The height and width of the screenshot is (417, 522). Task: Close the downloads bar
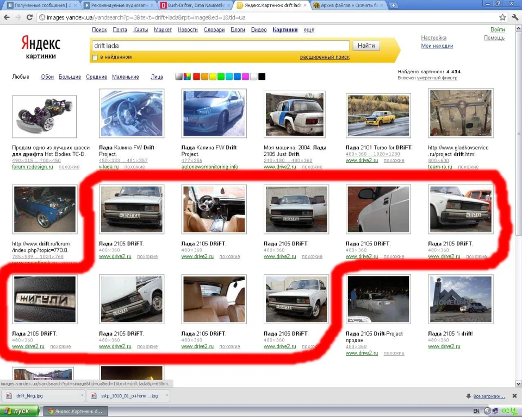[515, 396]
